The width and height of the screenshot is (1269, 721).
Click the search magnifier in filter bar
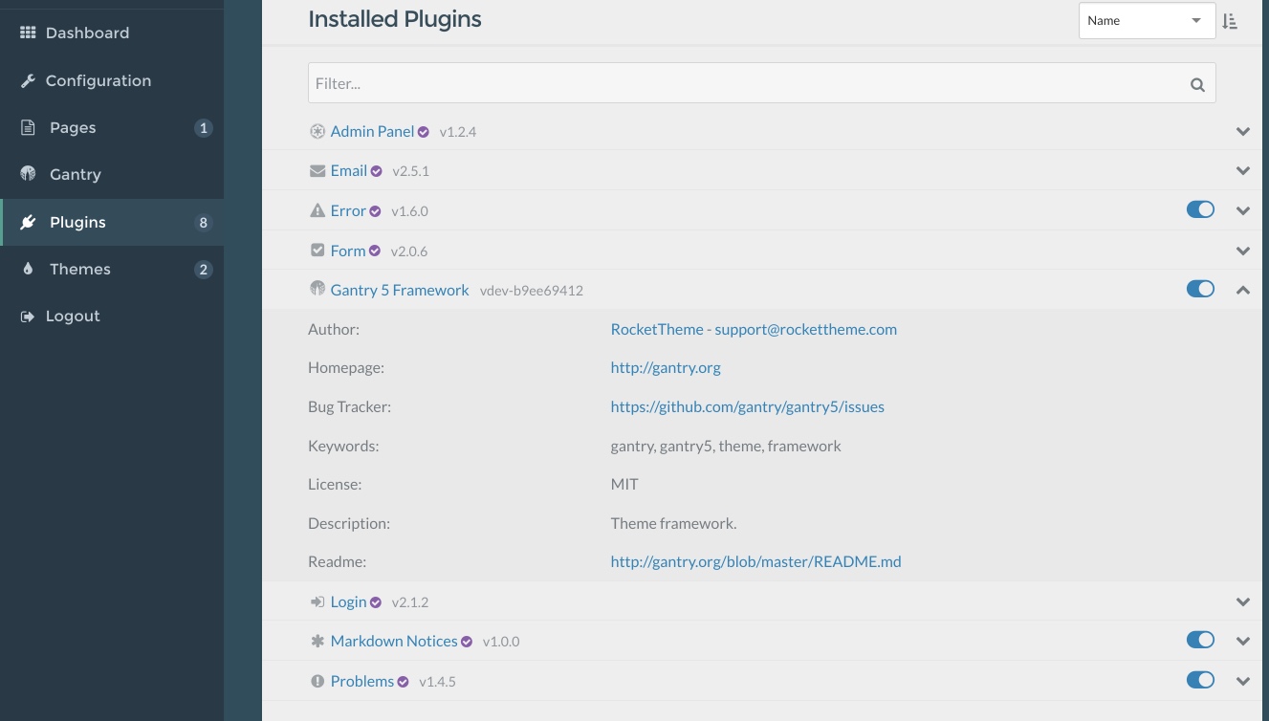(x=1197, y=83)
